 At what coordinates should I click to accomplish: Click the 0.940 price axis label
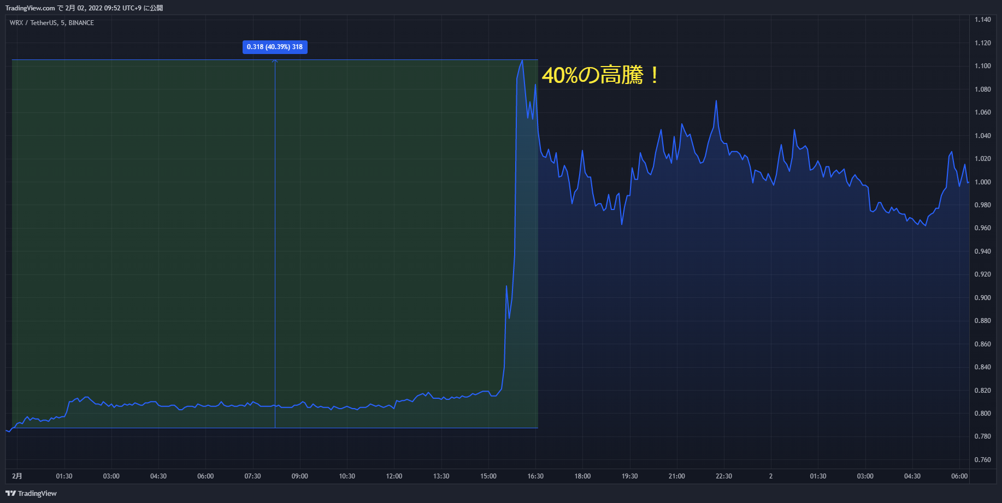click(982, 251)
